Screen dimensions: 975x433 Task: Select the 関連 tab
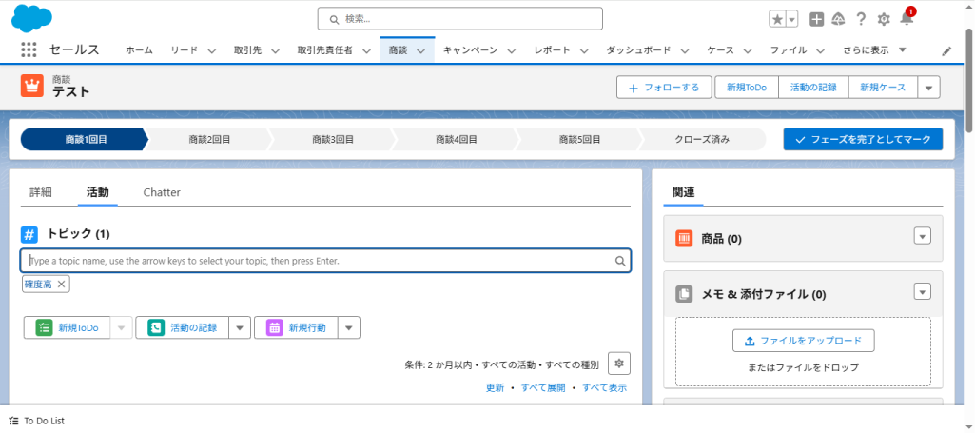[683, 193]
